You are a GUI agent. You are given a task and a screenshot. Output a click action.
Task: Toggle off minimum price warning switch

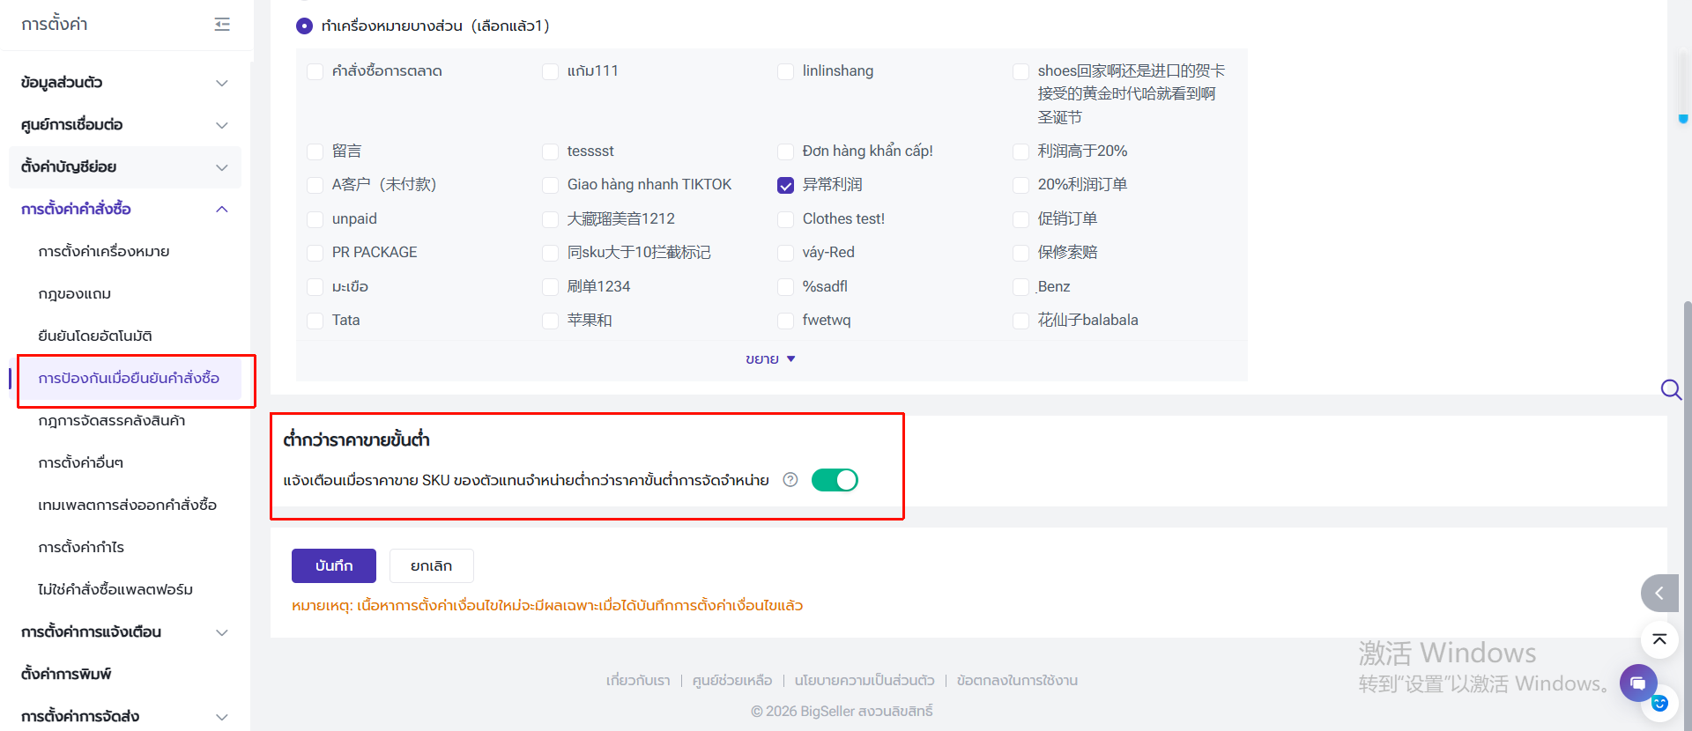click(835, 480)
